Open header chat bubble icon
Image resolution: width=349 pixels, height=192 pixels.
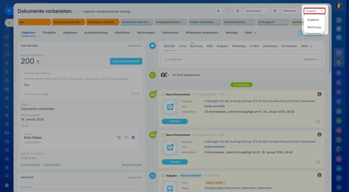(x=238, y=11)
